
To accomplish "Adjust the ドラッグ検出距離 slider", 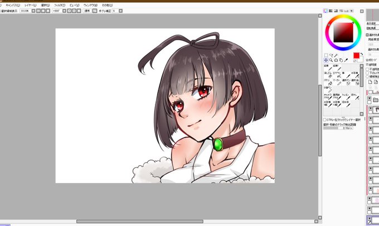I will point(338,128).
